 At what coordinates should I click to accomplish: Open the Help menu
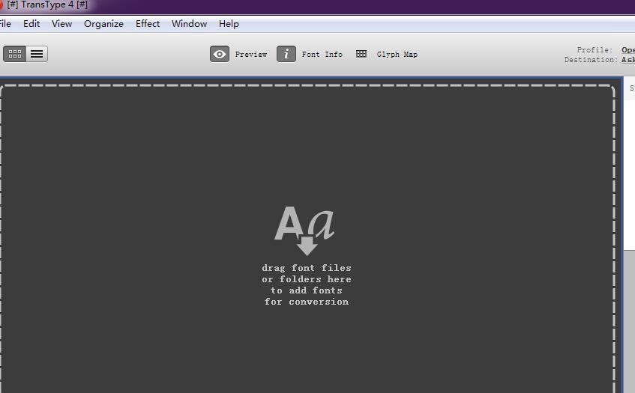pos(229,24)
